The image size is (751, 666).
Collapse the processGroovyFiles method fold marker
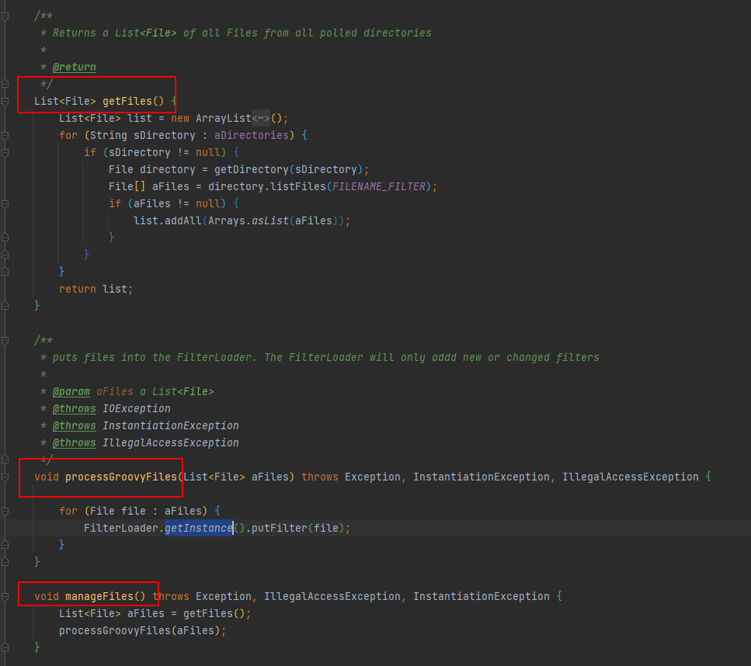5,477
